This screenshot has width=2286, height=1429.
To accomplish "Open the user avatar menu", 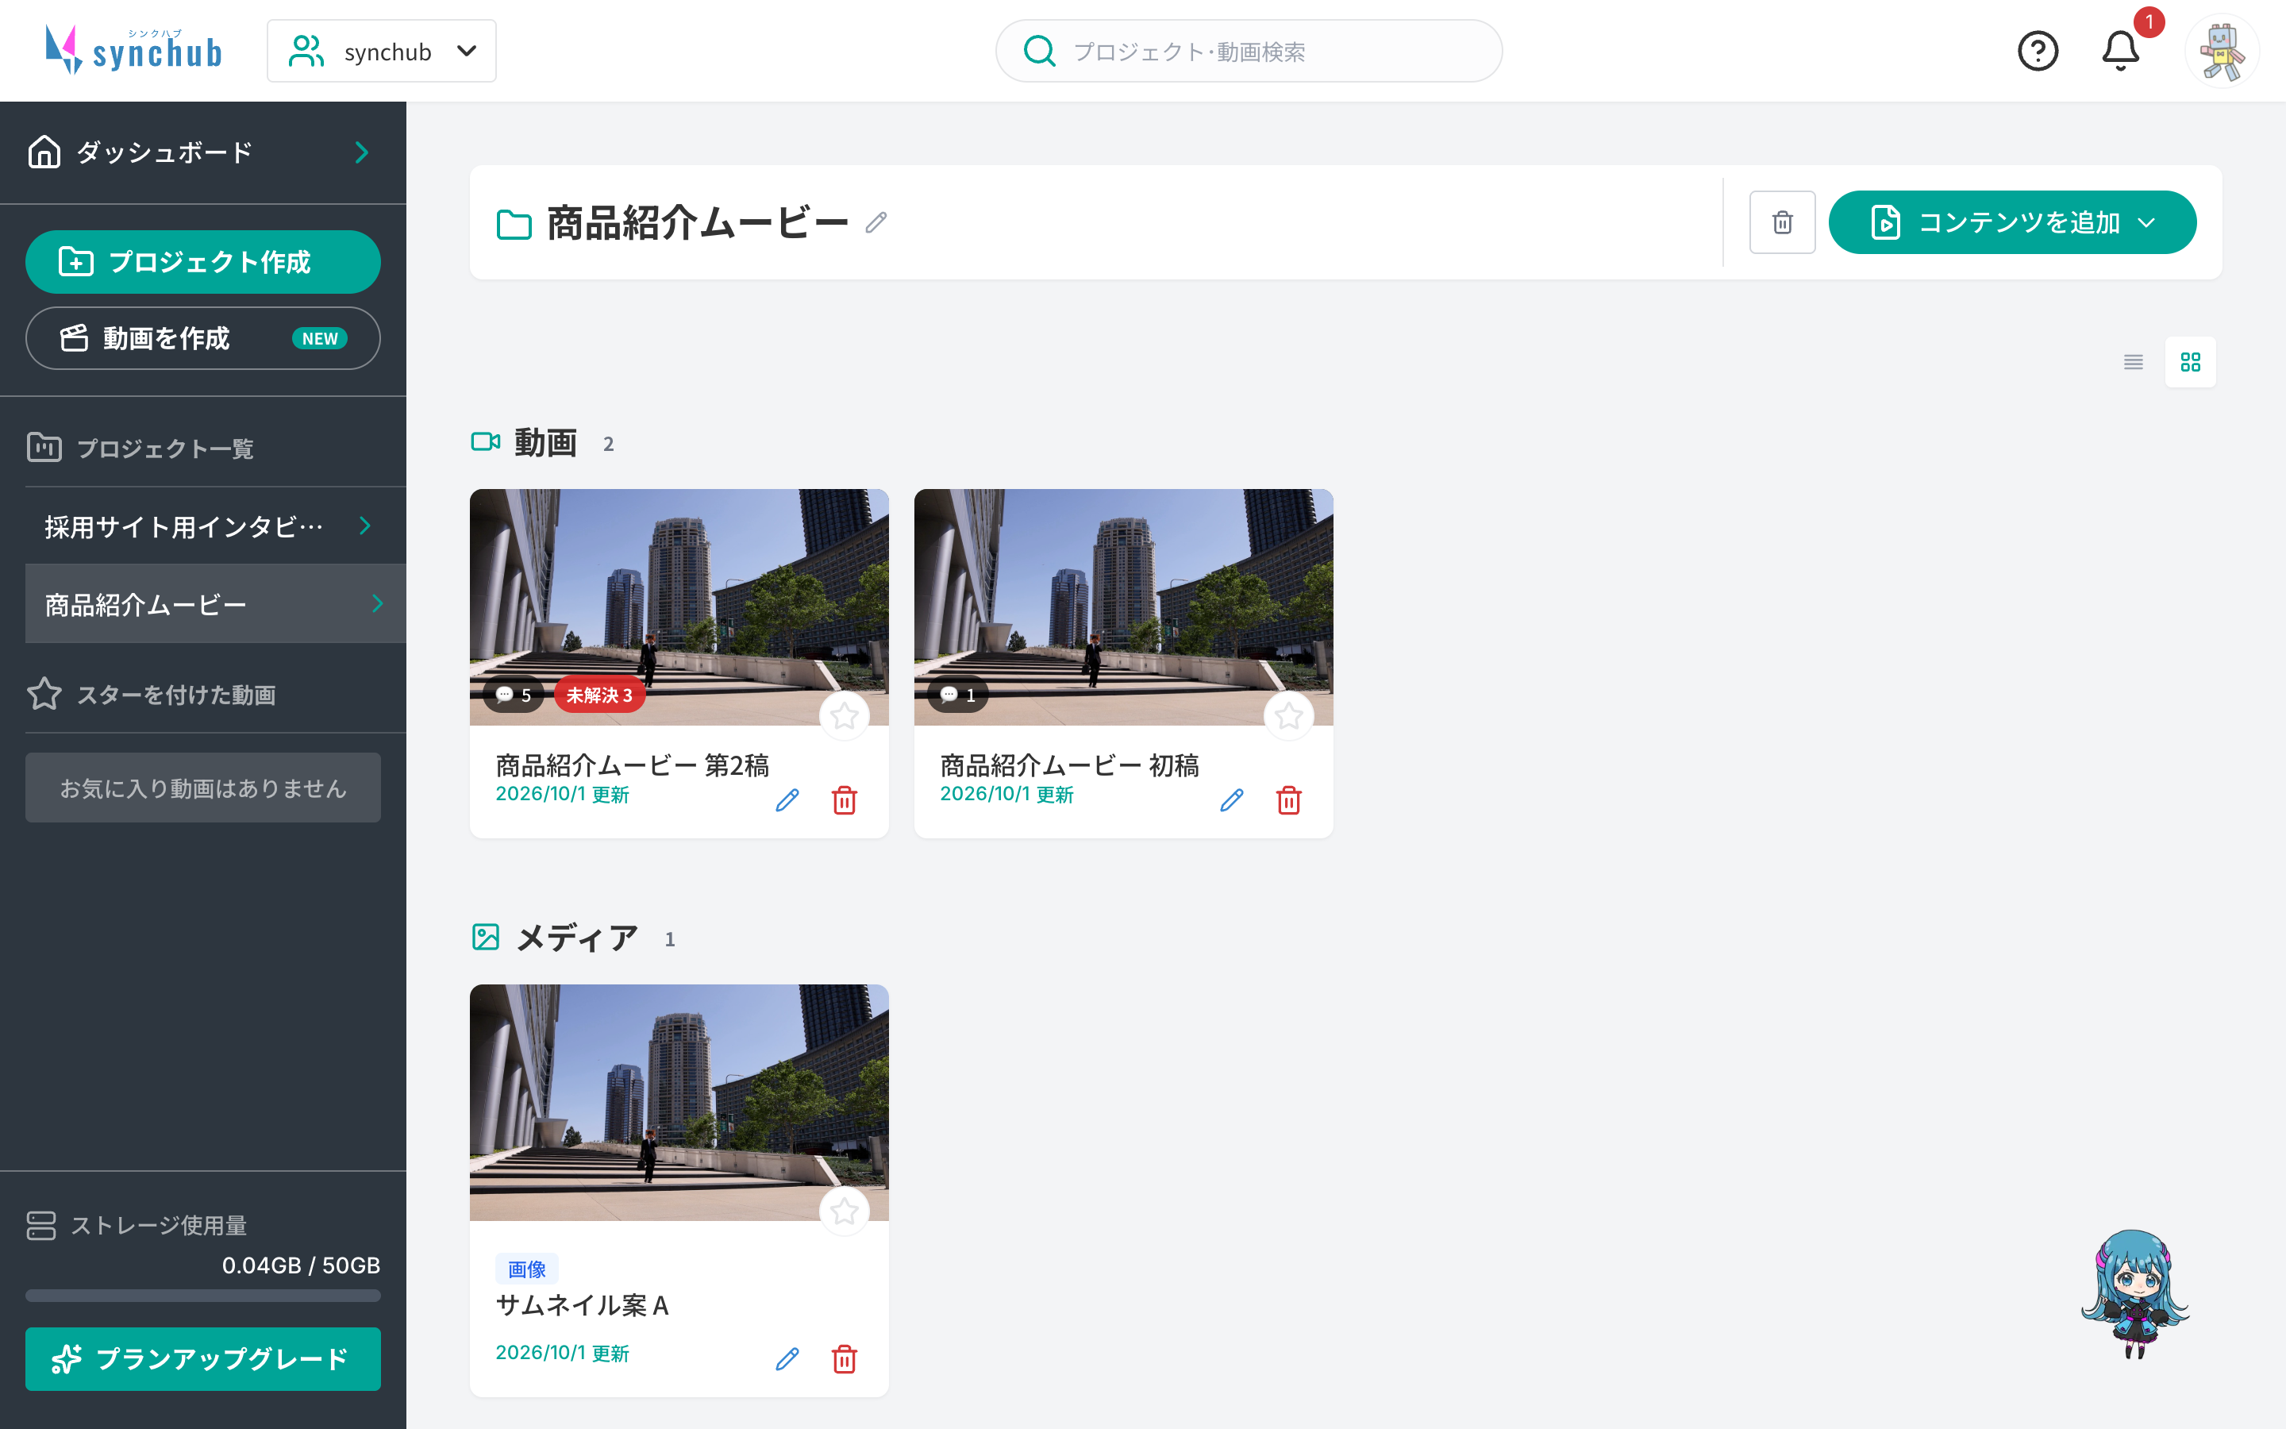I will (x=2222, y=51).
